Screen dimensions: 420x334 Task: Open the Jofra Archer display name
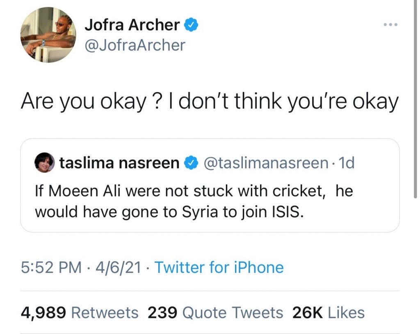click(x=132, y=25)
